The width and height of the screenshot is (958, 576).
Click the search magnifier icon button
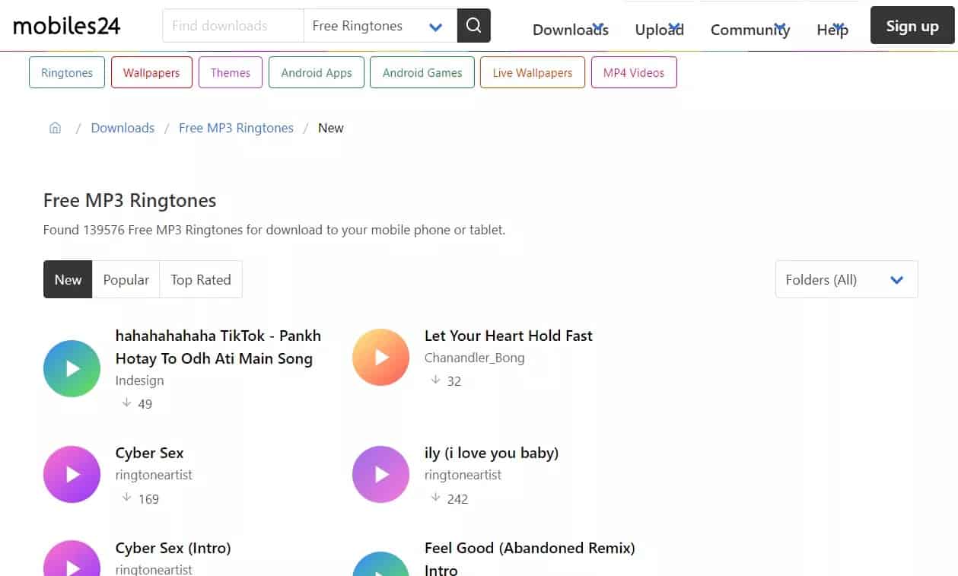(473, 26)
